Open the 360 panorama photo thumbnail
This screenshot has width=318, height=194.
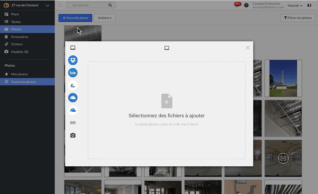[283, 158]
